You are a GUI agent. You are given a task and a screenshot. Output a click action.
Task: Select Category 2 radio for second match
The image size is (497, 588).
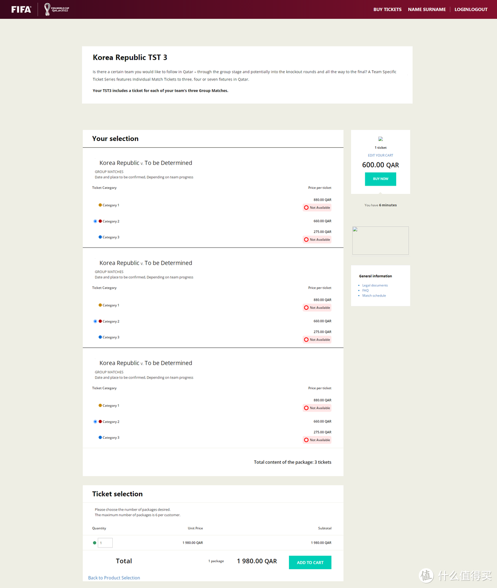coord(95,321)
